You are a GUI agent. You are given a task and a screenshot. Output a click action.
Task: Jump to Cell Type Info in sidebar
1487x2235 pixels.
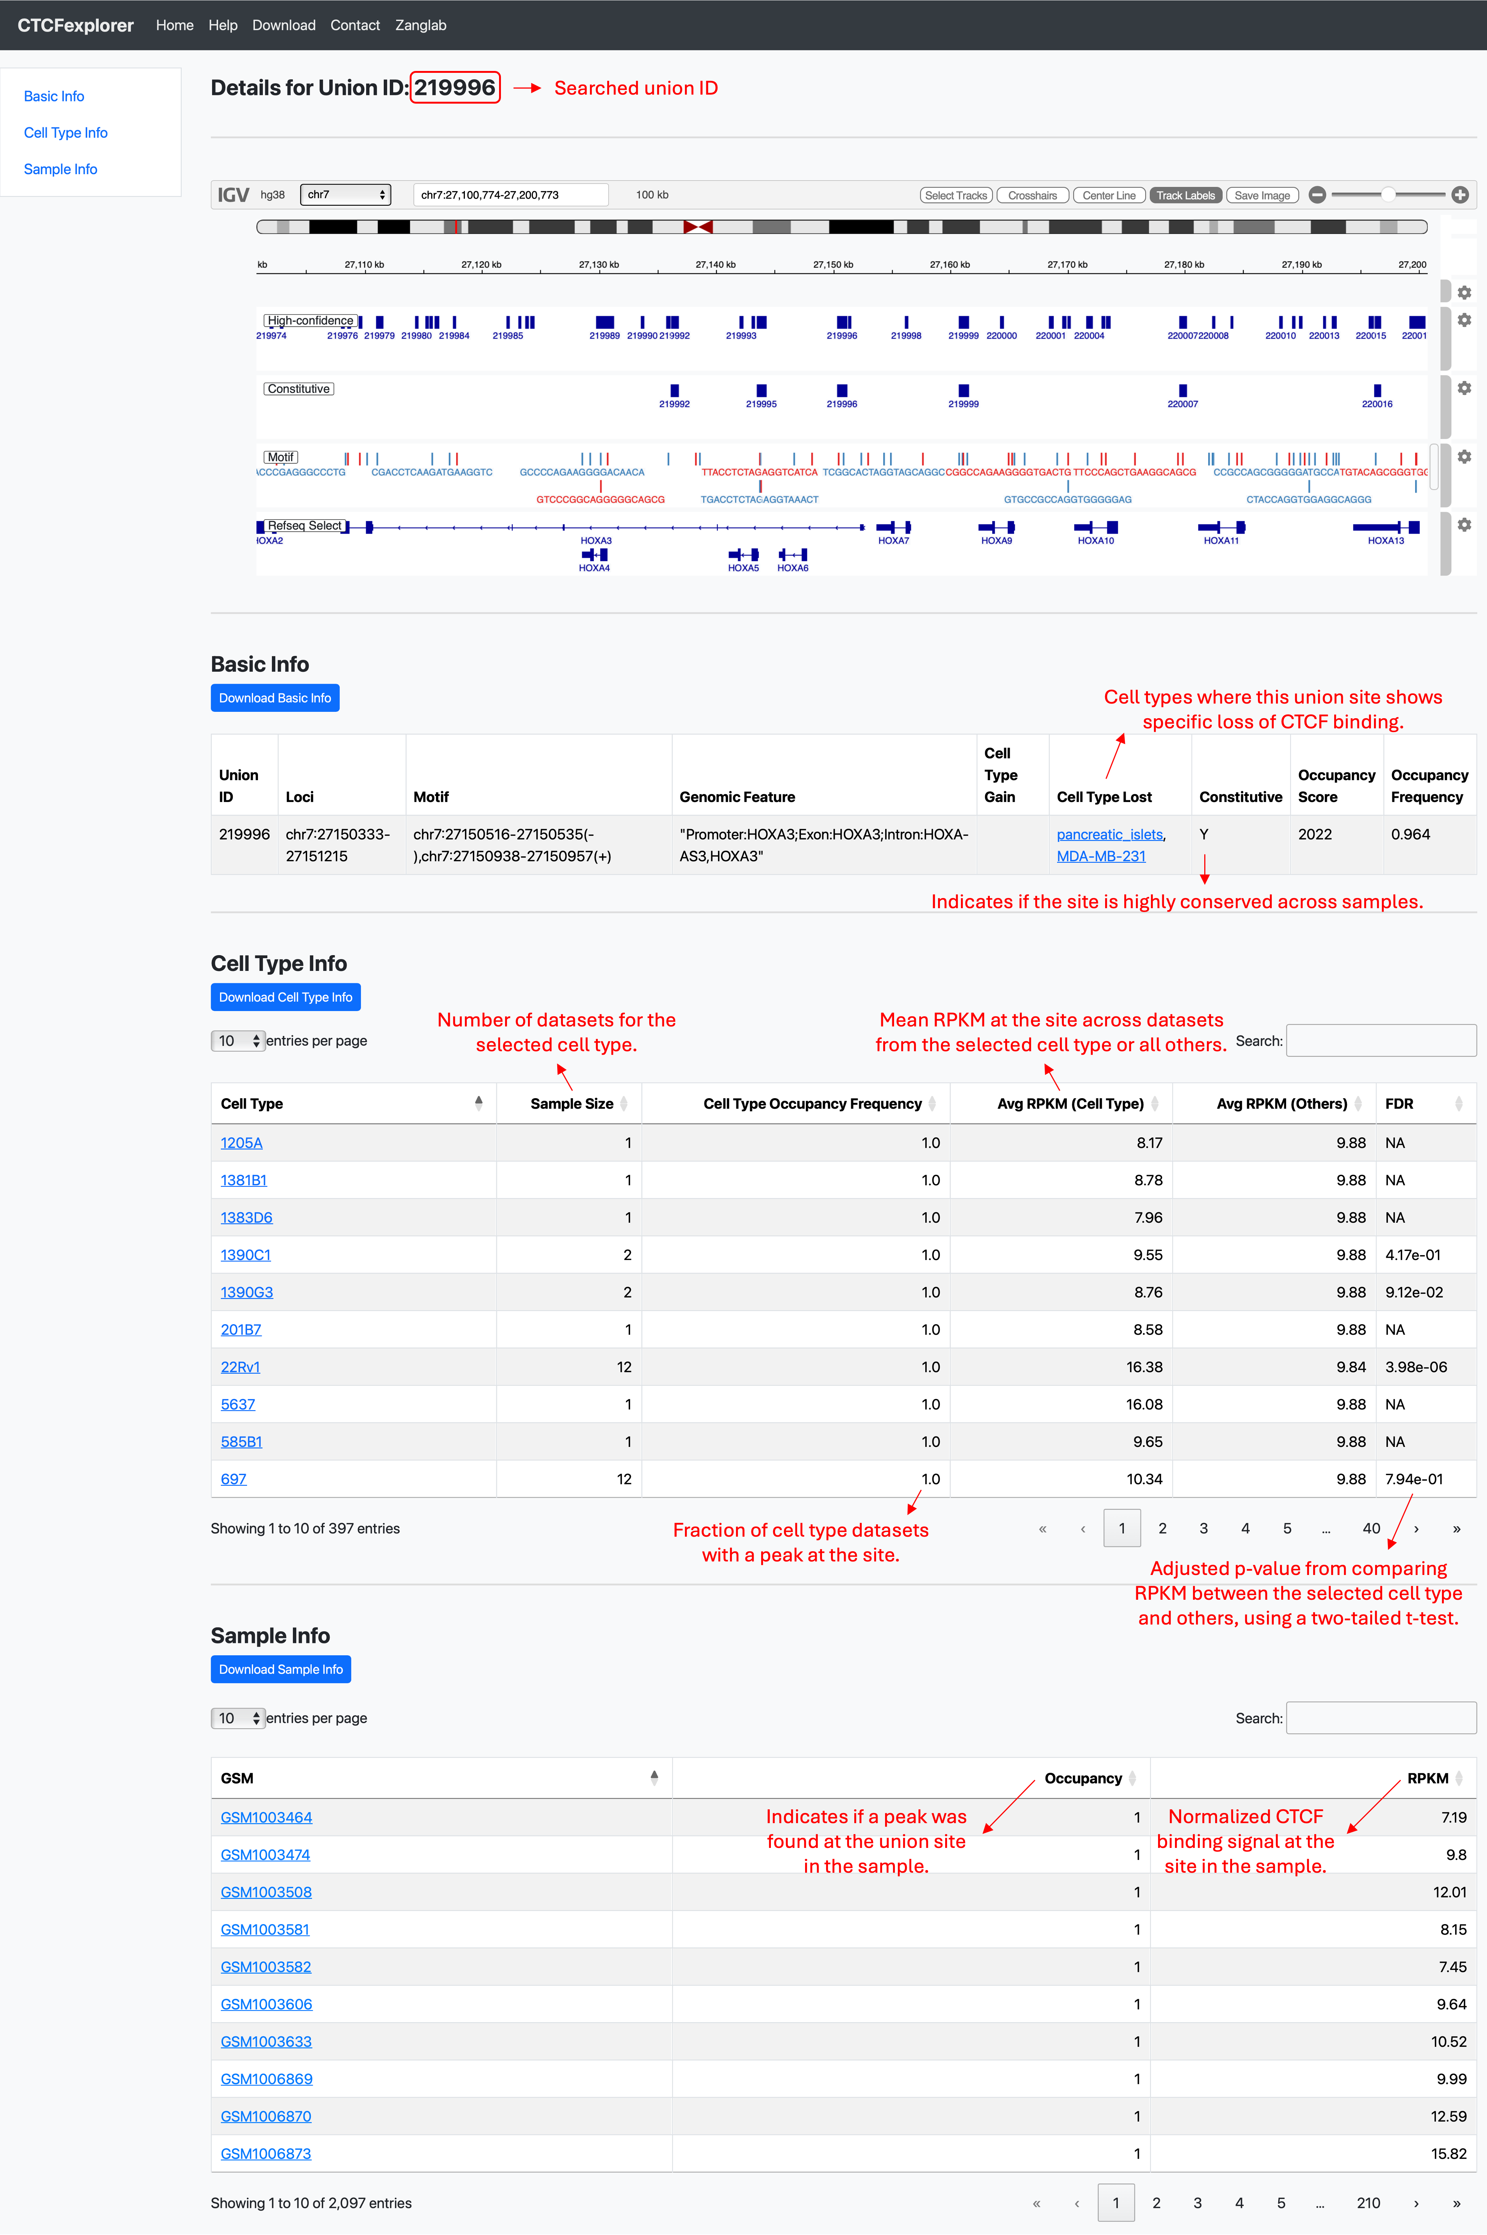pyautogui.click(x=65, y=133)
